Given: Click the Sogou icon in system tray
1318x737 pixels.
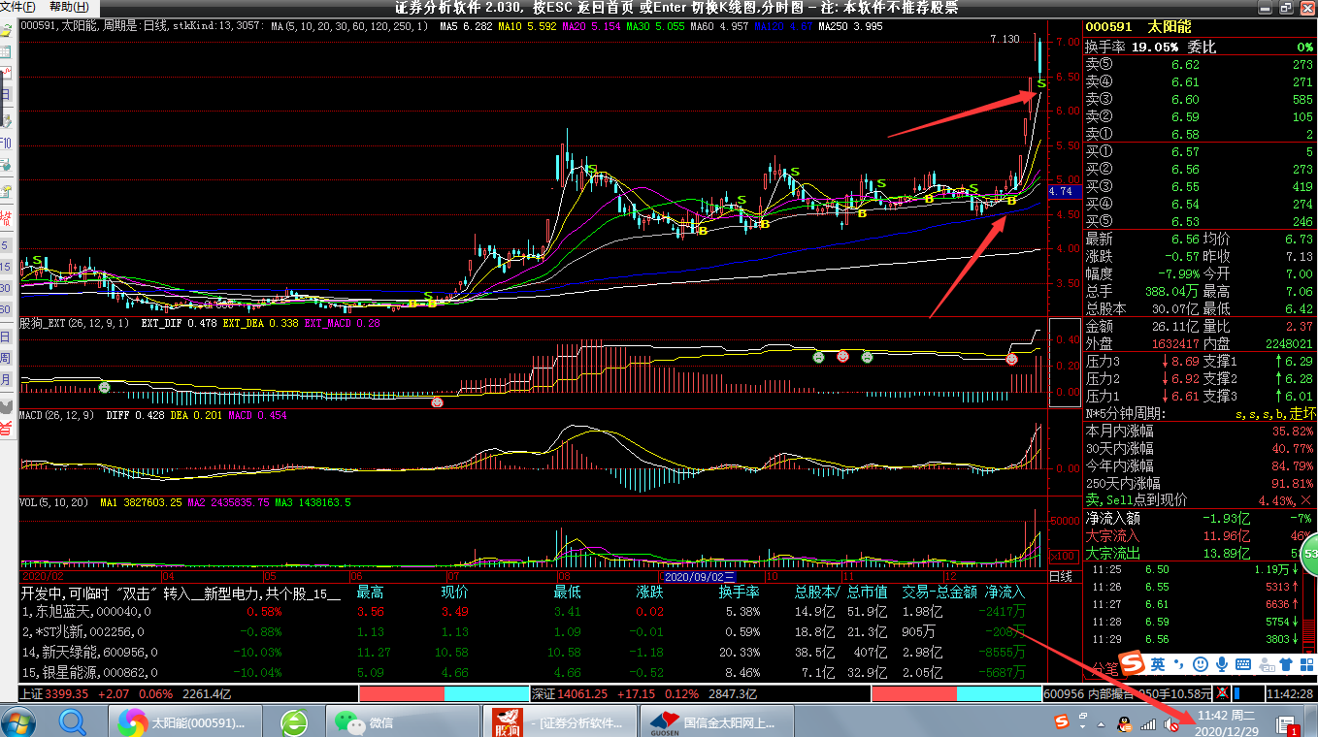Looking at the screenshot, I should (1063, 722).
